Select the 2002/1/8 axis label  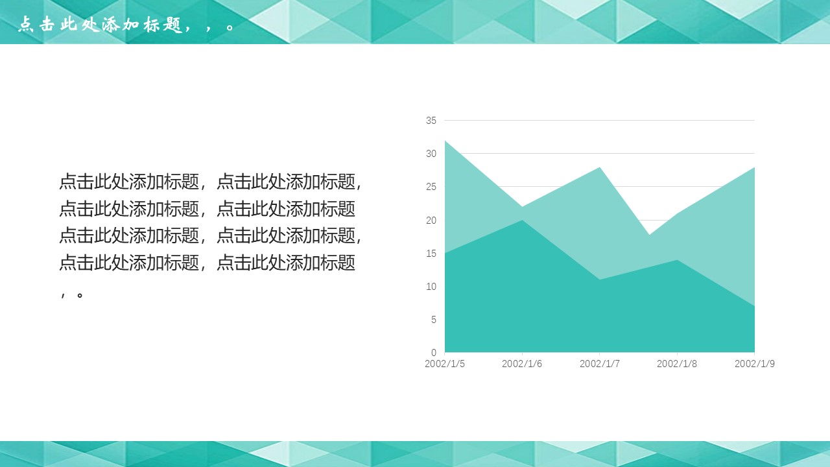tap(677, 364)
